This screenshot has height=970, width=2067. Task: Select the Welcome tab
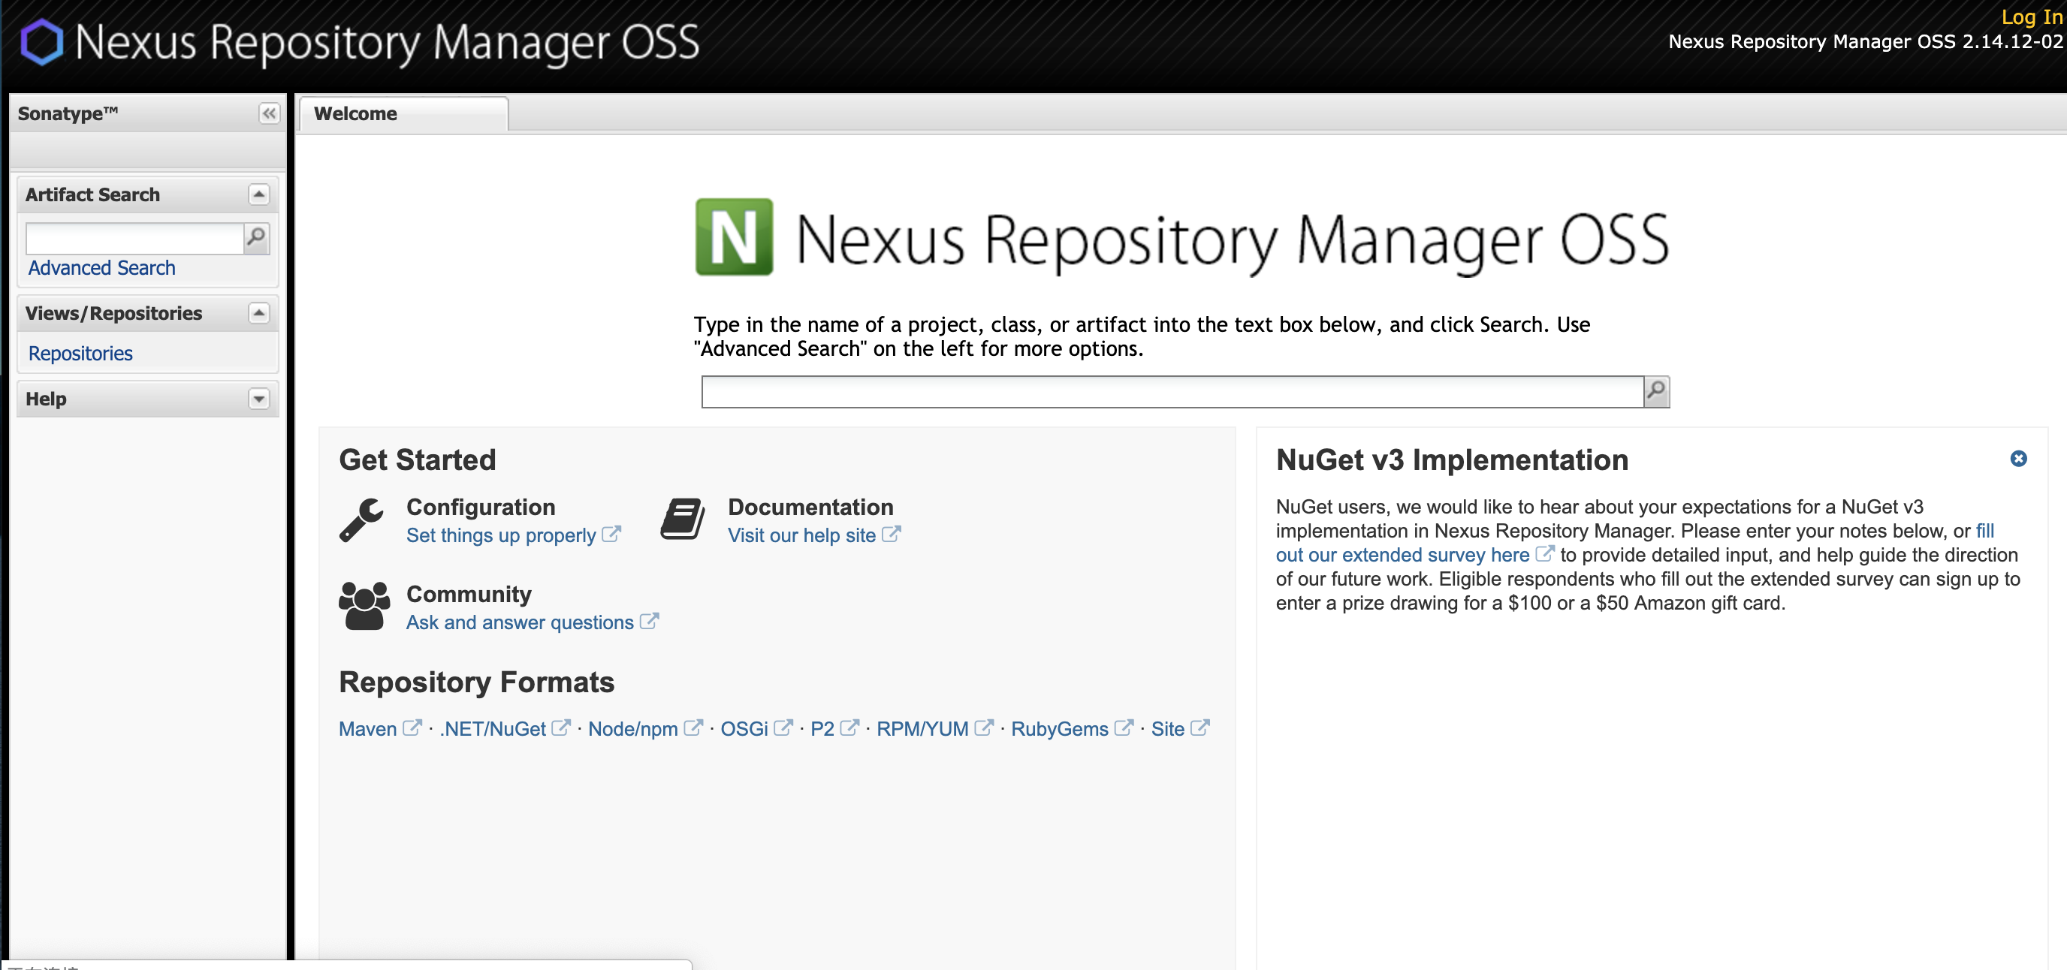click(355, 114)
